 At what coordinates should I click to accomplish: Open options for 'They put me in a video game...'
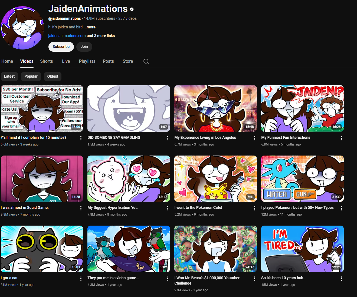pyautogui.click(x=168, y=279)
